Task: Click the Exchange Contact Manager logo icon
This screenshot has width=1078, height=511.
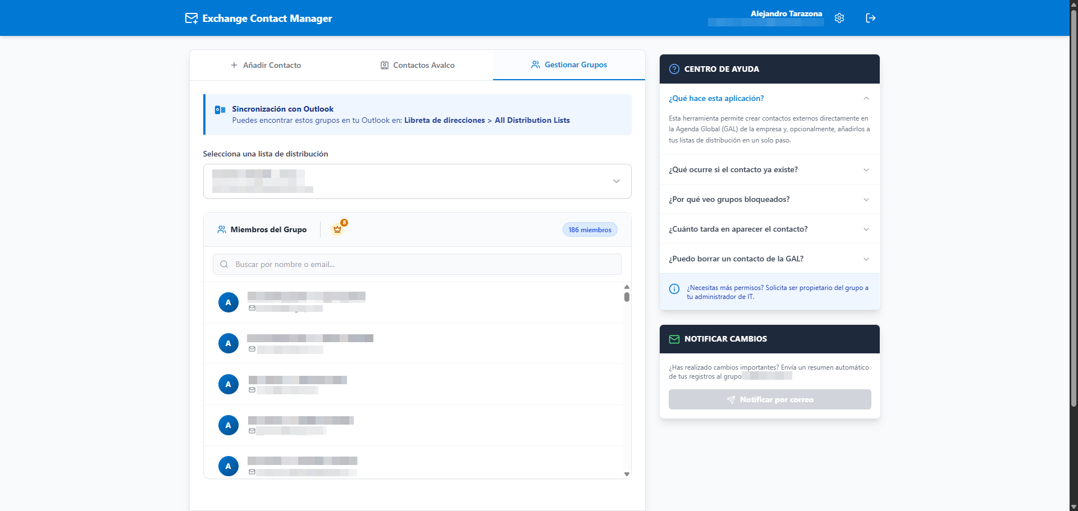Action: (x=191, y=19)
